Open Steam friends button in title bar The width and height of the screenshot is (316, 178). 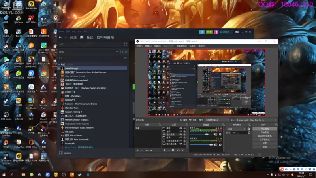tap(209, 32)
